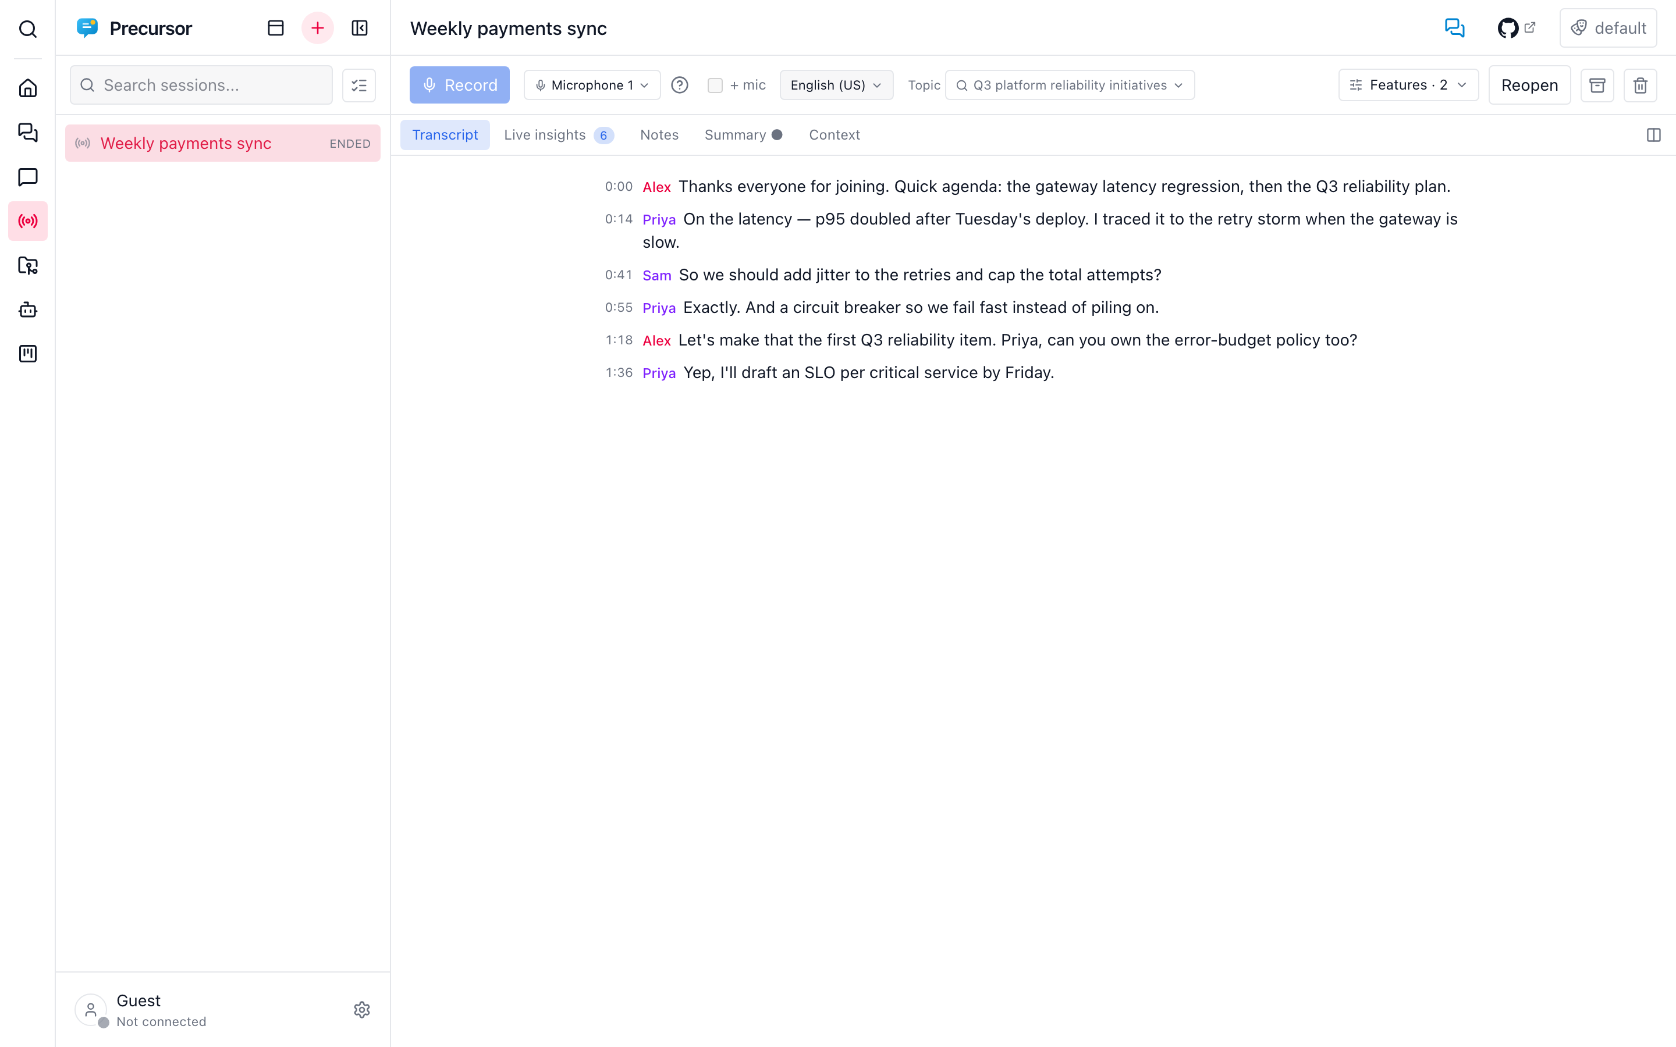The image size is (1676, 1047).
Task: Go to Home in the left rail
Action: [x=28, y=88]
